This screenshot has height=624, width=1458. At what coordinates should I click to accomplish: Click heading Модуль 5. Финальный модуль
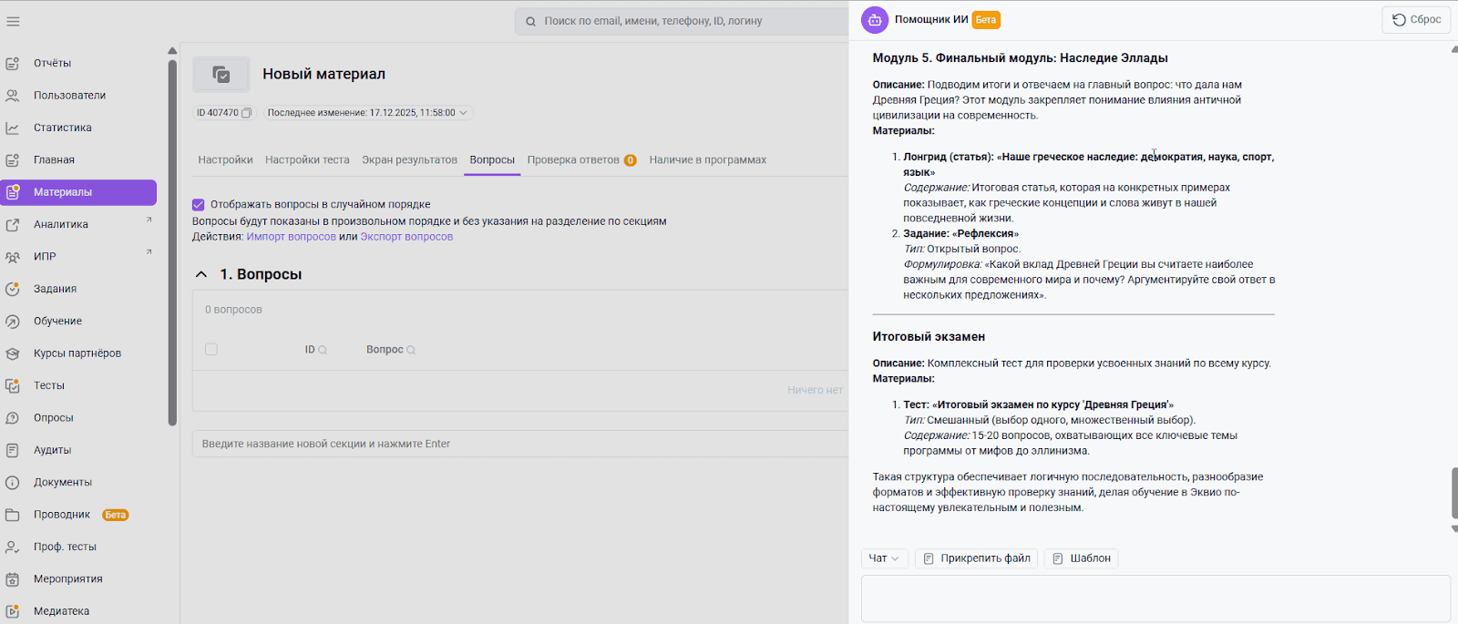click(x=1021, y=58)
